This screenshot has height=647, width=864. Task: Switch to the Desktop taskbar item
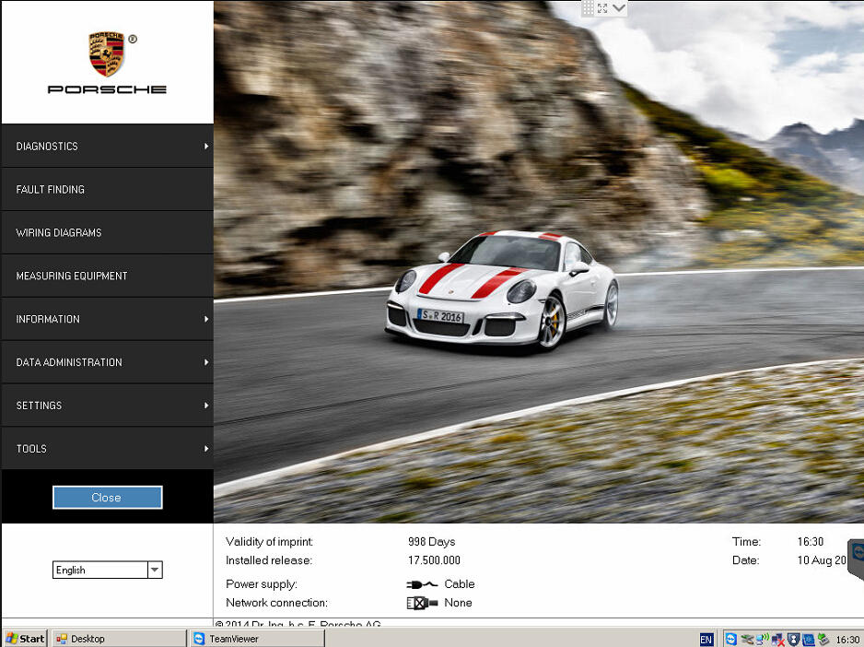click(x=88, y=639)
